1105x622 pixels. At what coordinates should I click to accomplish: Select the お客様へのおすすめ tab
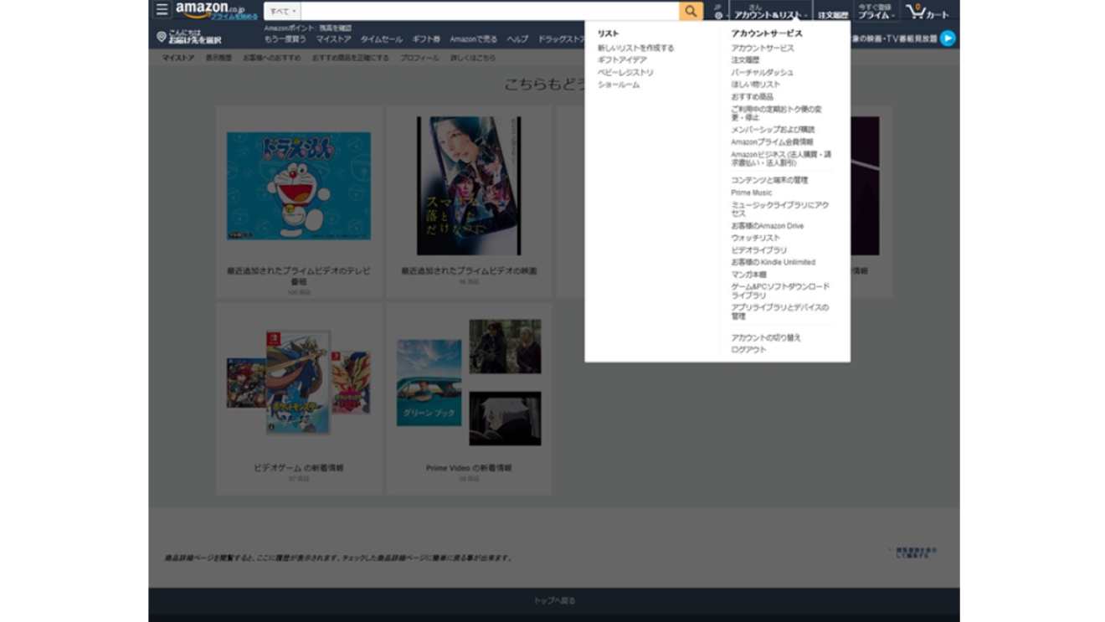272,58
